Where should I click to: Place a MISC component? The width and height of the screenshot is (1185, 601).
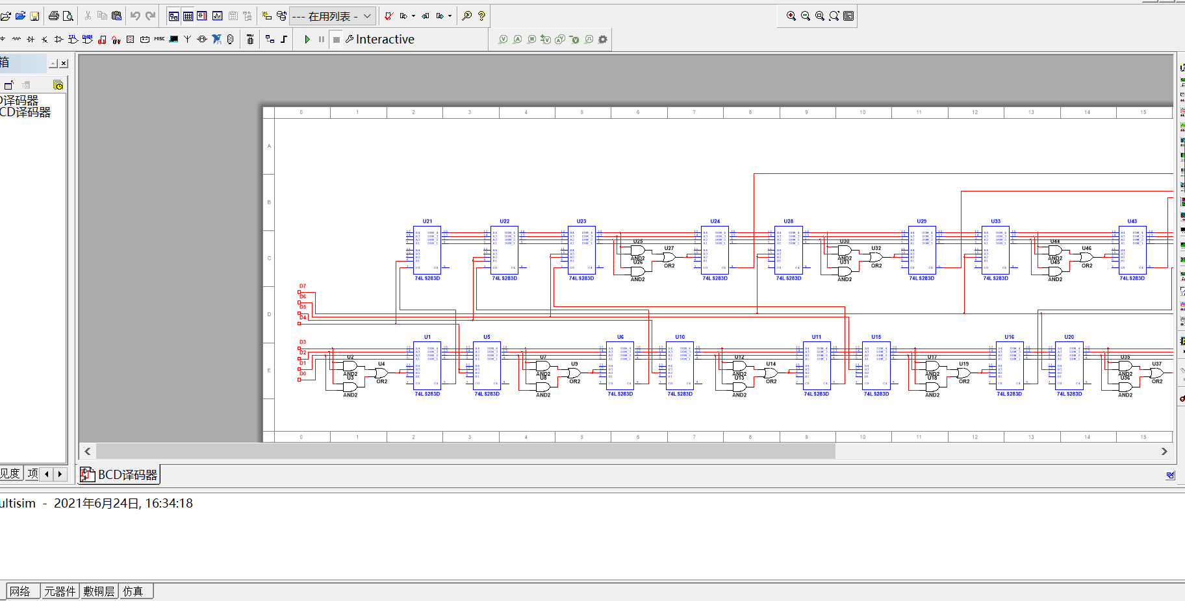(159, 39)
